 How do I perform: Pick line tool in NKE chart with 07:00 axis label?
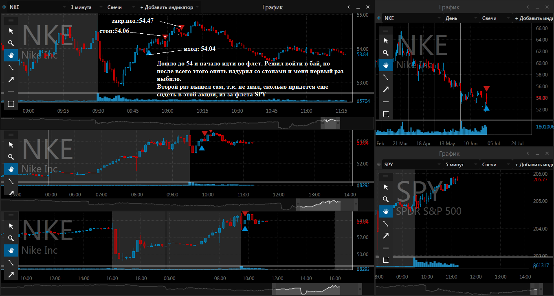pyautogui.click(x=11, y=181)
